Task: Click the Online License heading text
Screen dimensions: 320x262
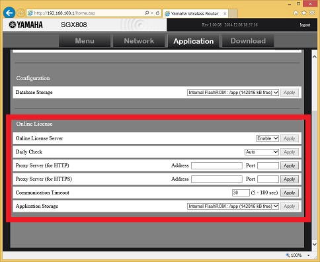Action: [34, 124]
